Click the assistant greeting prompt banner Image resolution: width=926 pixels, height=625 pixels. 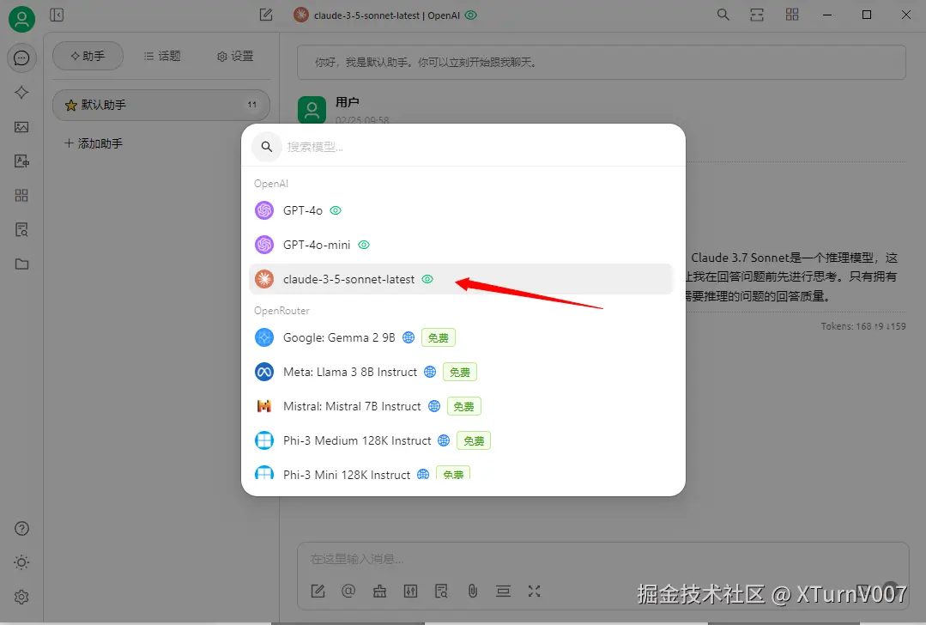[x=602, y=62]
